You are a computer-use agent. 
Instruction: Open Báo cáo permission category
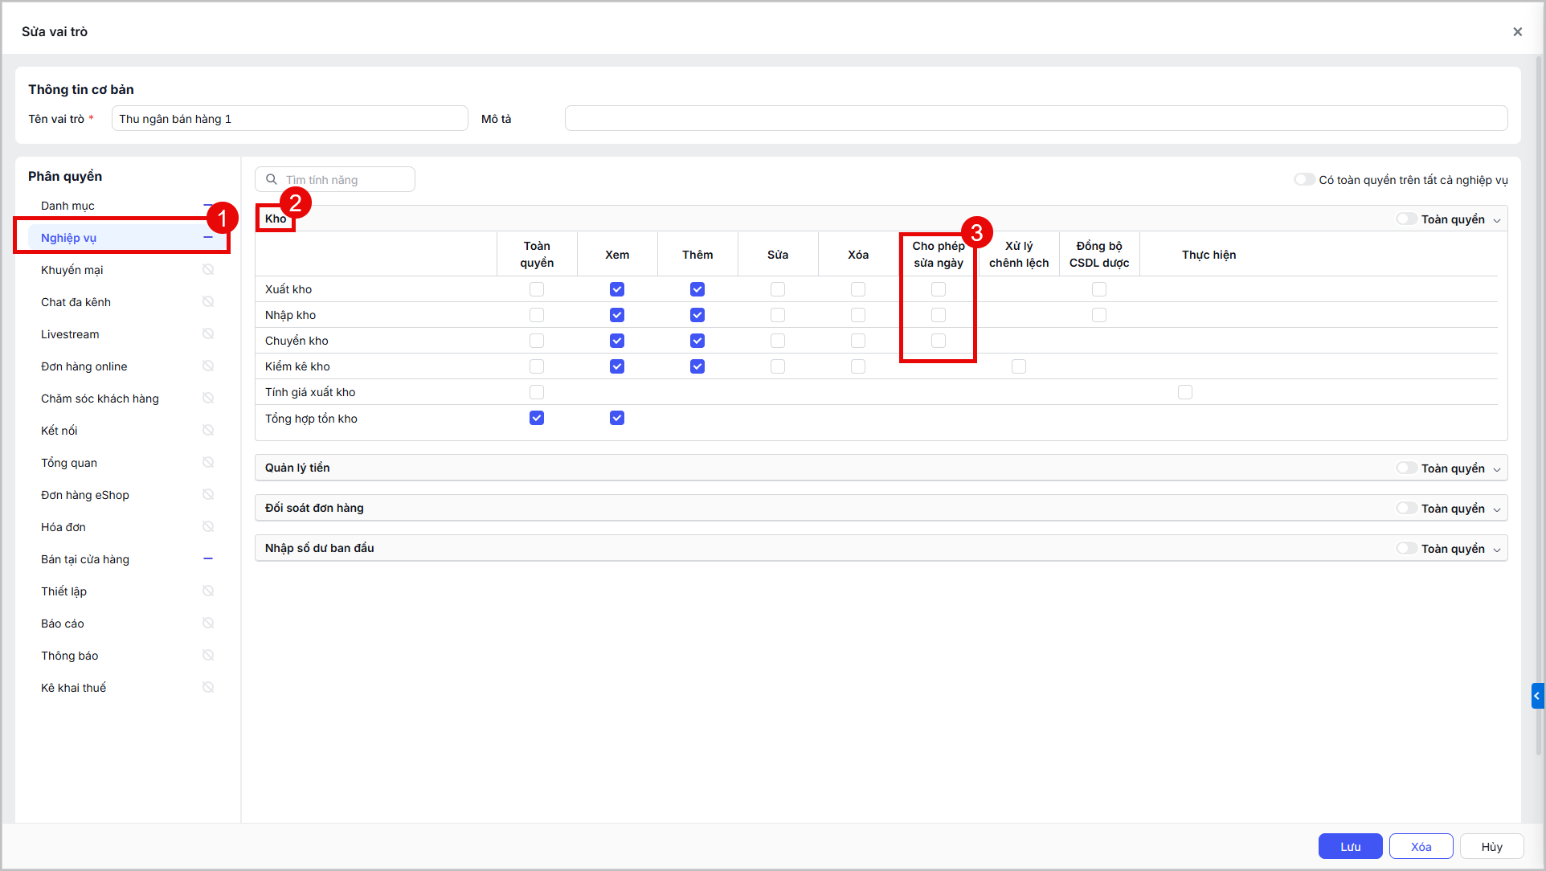[x=128, y=624]
